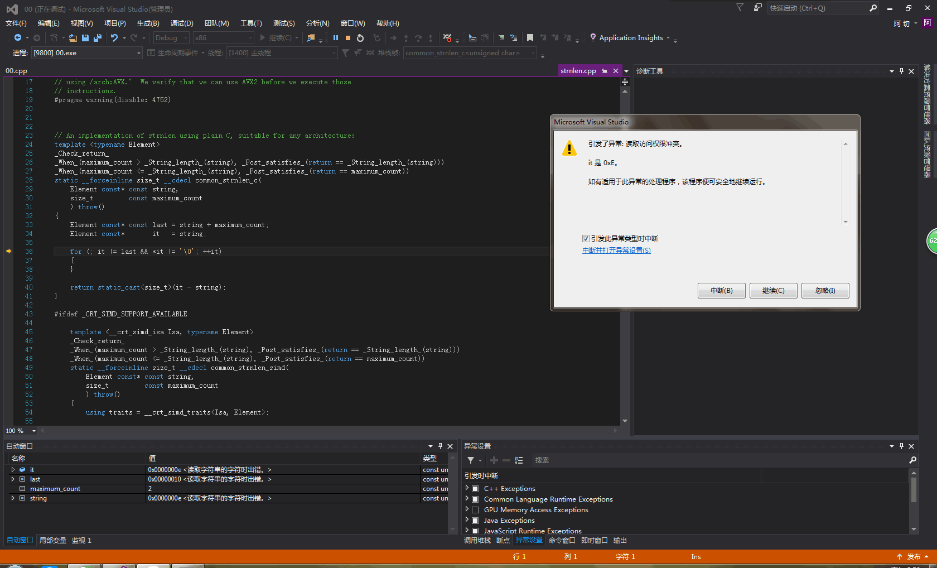
Task: Click the Save file toolbar icon
Action: [x=85, y=38]
